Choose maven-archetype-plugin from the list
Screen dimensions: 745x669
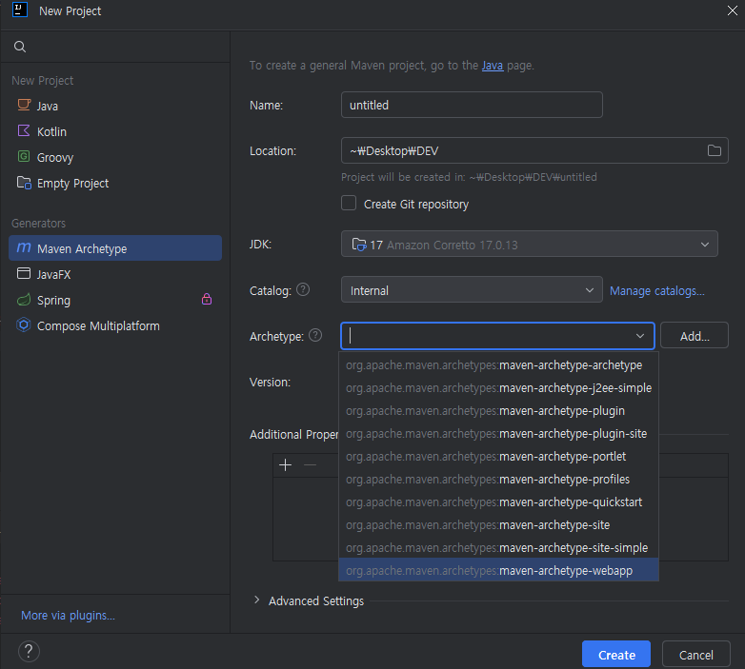click(498, 410)
